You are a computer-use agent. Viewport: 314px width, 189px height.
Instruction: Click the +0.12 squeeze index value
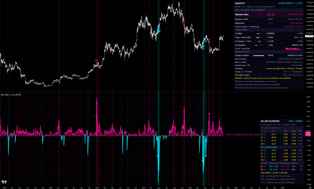pyautogui.click(x=271, y=15)
